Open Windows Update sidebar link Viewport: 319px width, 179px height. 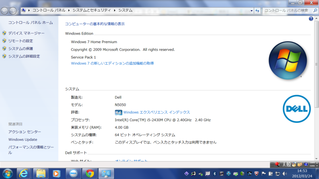coord(23,140)
